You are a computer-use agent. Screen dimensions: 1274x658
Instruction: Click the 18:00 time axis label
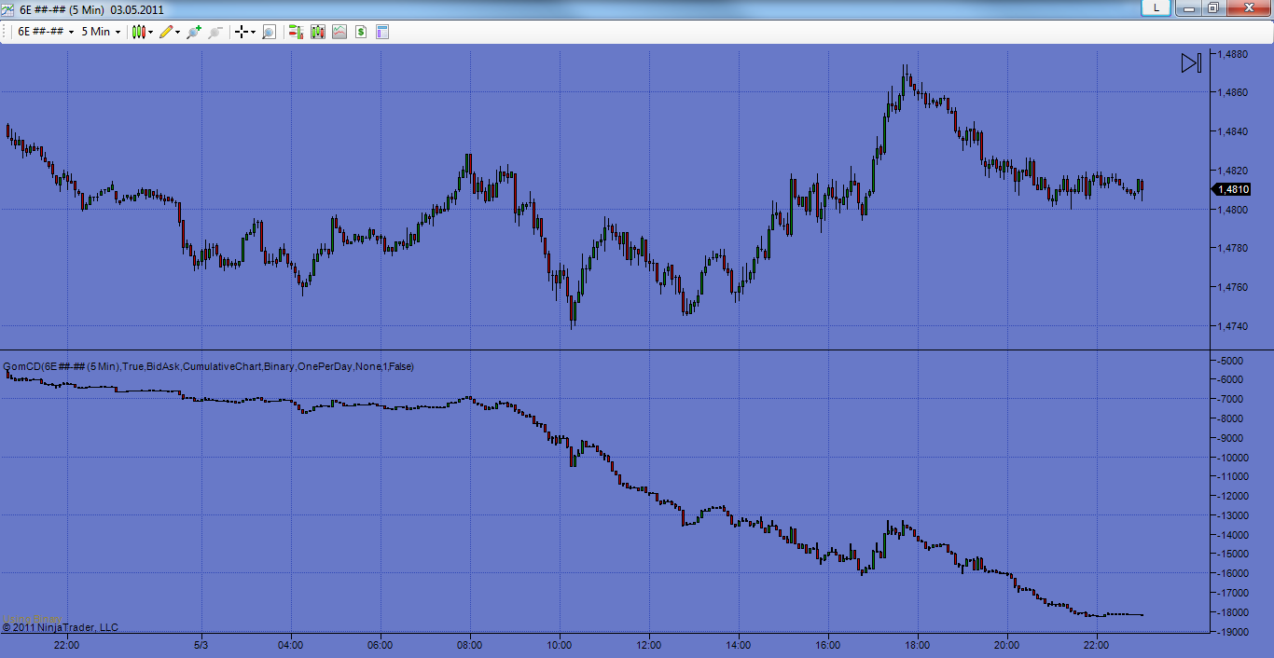tap(917, 644)
